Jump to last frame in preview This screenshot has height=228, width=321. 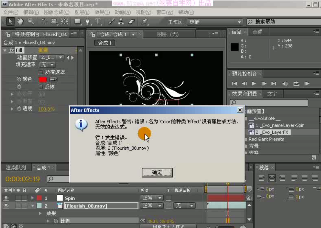[274, 83]
